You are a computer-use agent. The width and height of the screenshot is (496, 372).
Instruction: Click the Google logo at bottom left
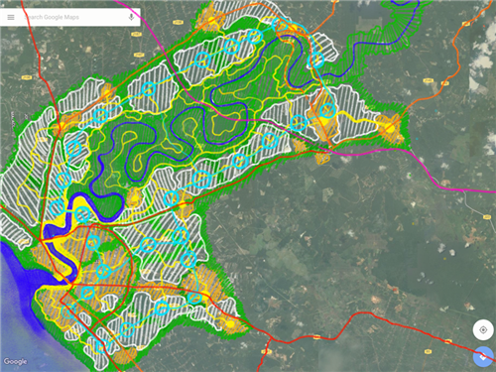pyautogui.click(x=15, y=361)
